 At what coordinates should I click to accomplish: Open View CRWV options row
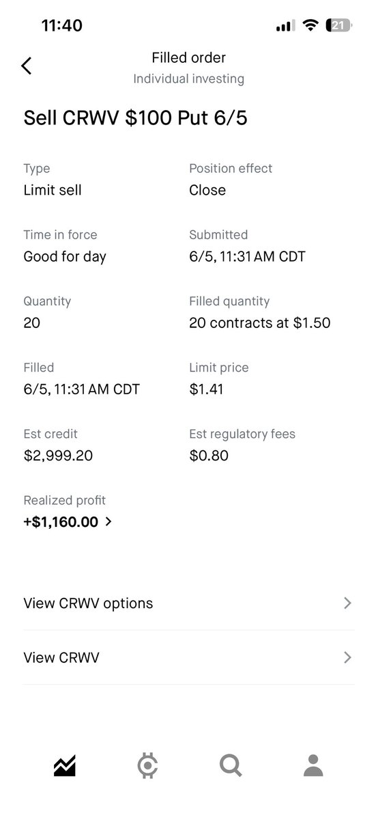coord(189,603)
